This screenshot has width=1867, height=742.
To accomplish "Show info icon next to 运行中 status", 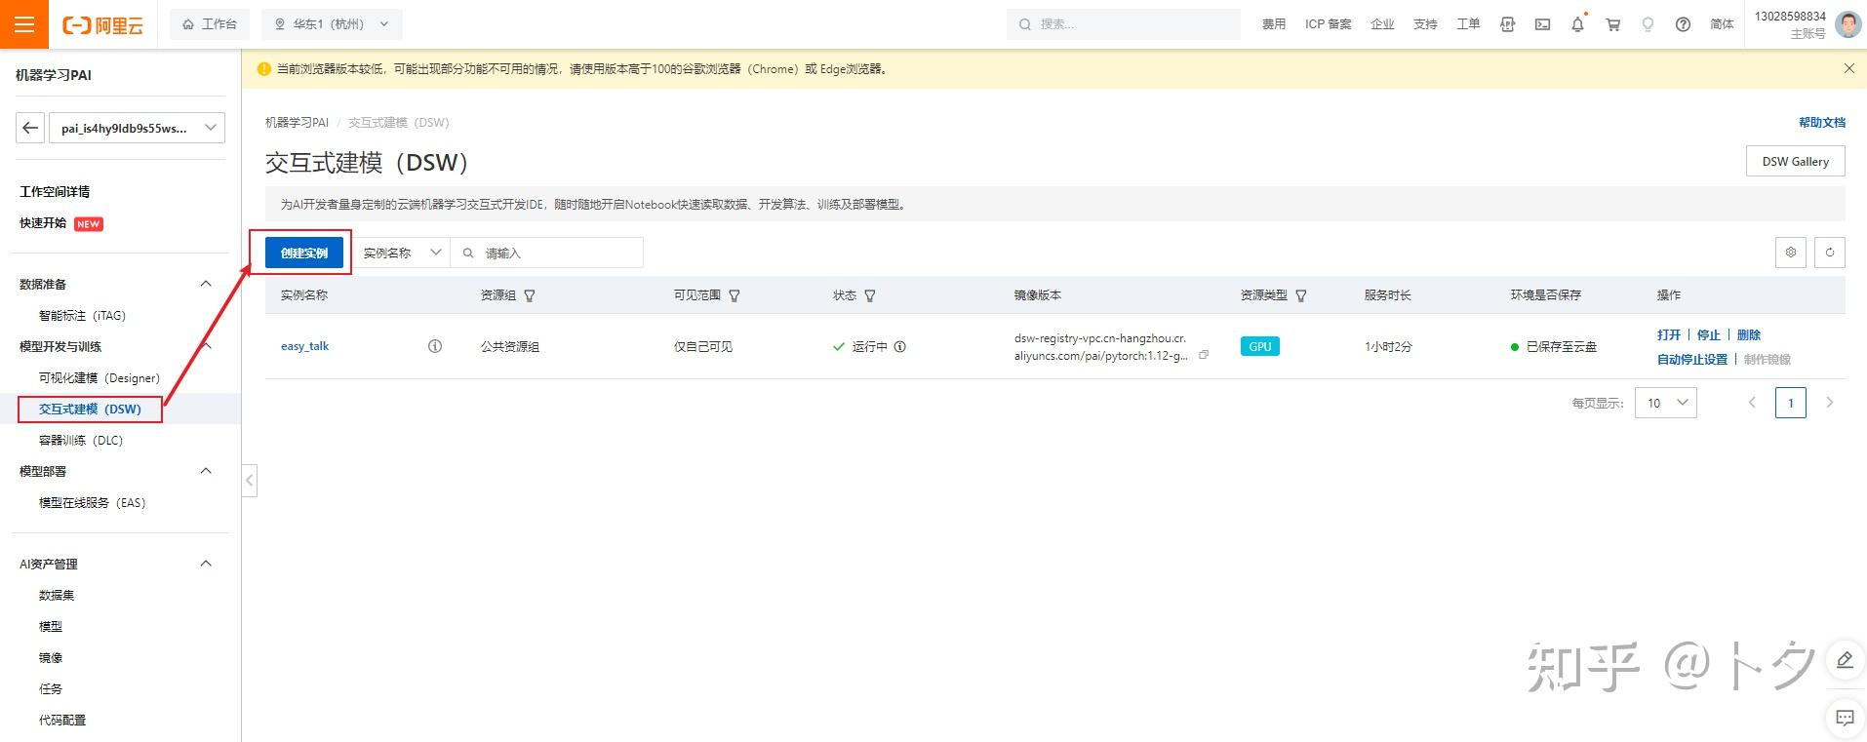I will [x=900, y=346].
